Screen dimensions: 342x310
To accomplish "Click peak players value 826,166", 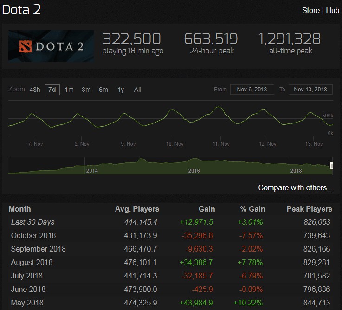I will pos(316,249).
